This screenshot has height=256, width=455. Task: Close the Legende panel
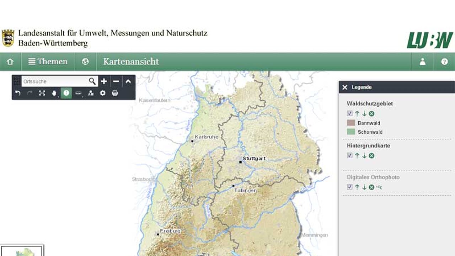[x=344, y=87]
